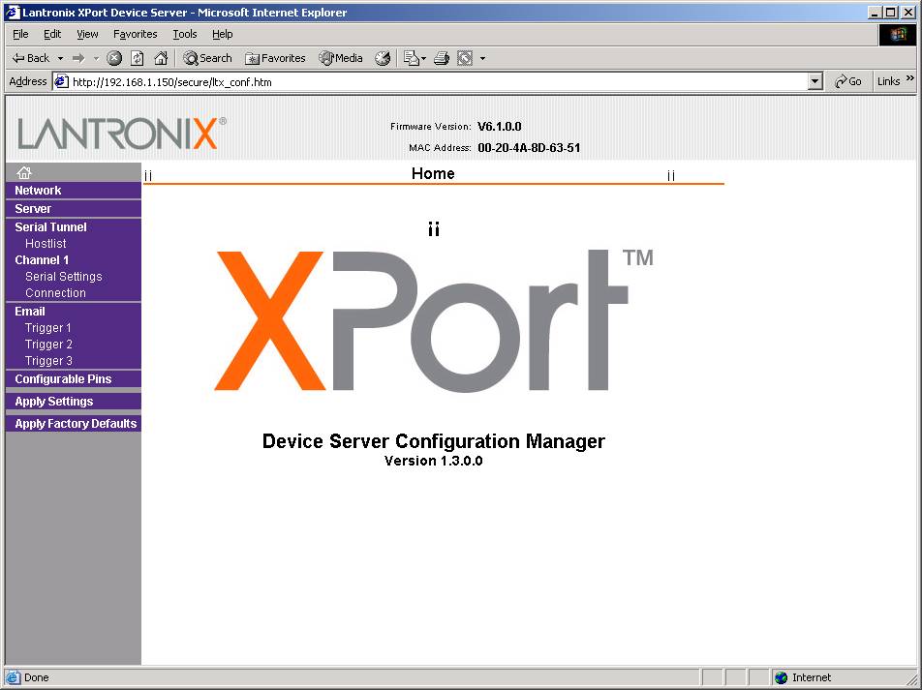The width and height of the screenshot is (922, 690).
Task: Click Apply Factory Defaults
Action: click(x=74, y=424)
